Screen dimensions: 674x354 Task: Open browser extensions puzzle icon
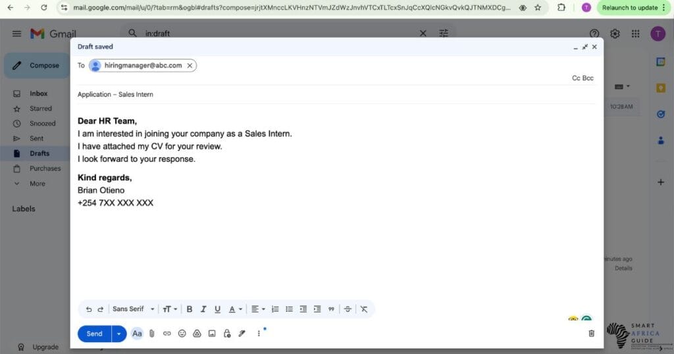pyautogui.click(x=561, y=8)
